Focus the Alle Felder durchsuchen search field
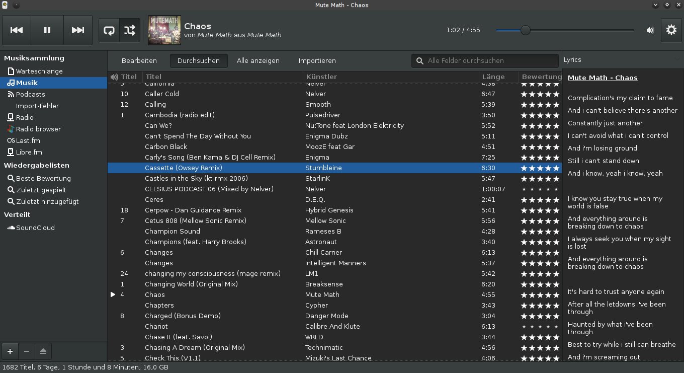684x373 pixels. tap(485, 61)
